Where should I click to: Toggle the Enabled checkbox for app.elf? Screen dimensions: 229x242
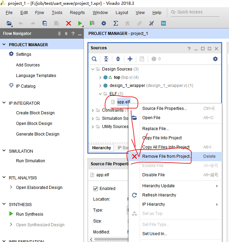coord(96,189)
